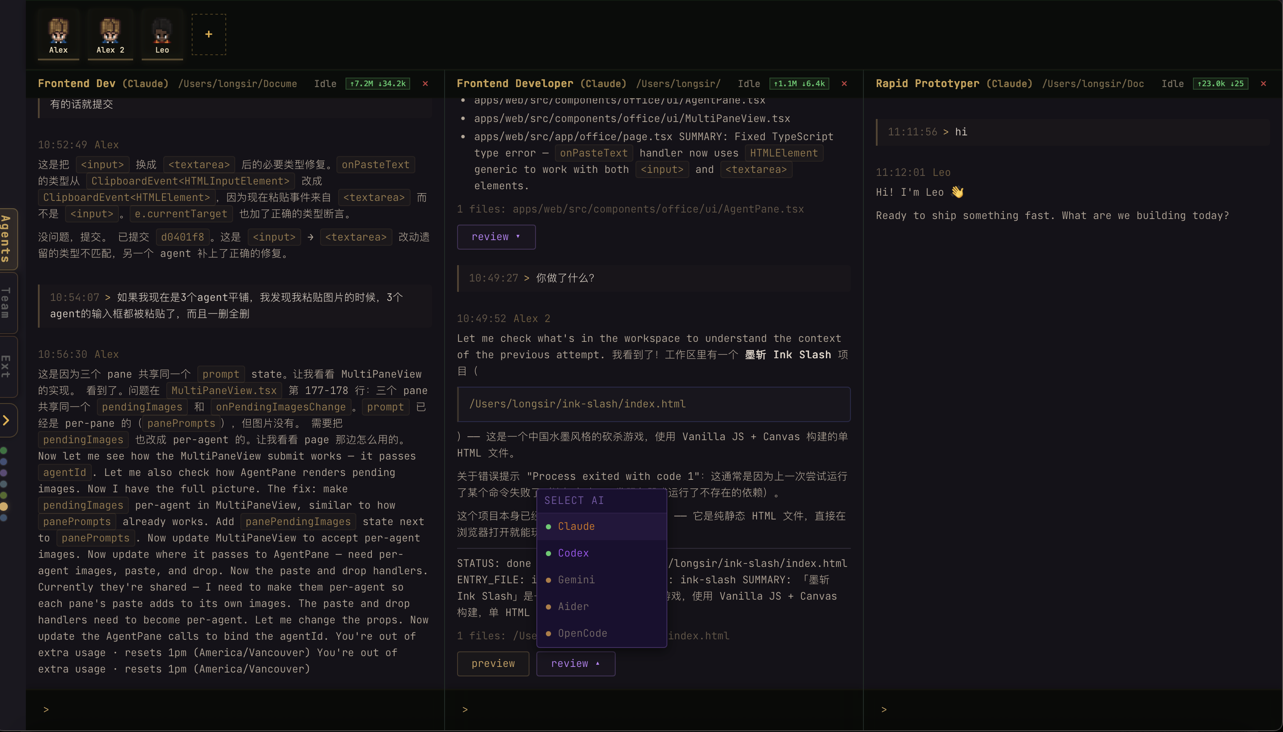Screen dimensions: 1283x732
Task: Open the Ext sidebar panel
Action: (7, 366)
